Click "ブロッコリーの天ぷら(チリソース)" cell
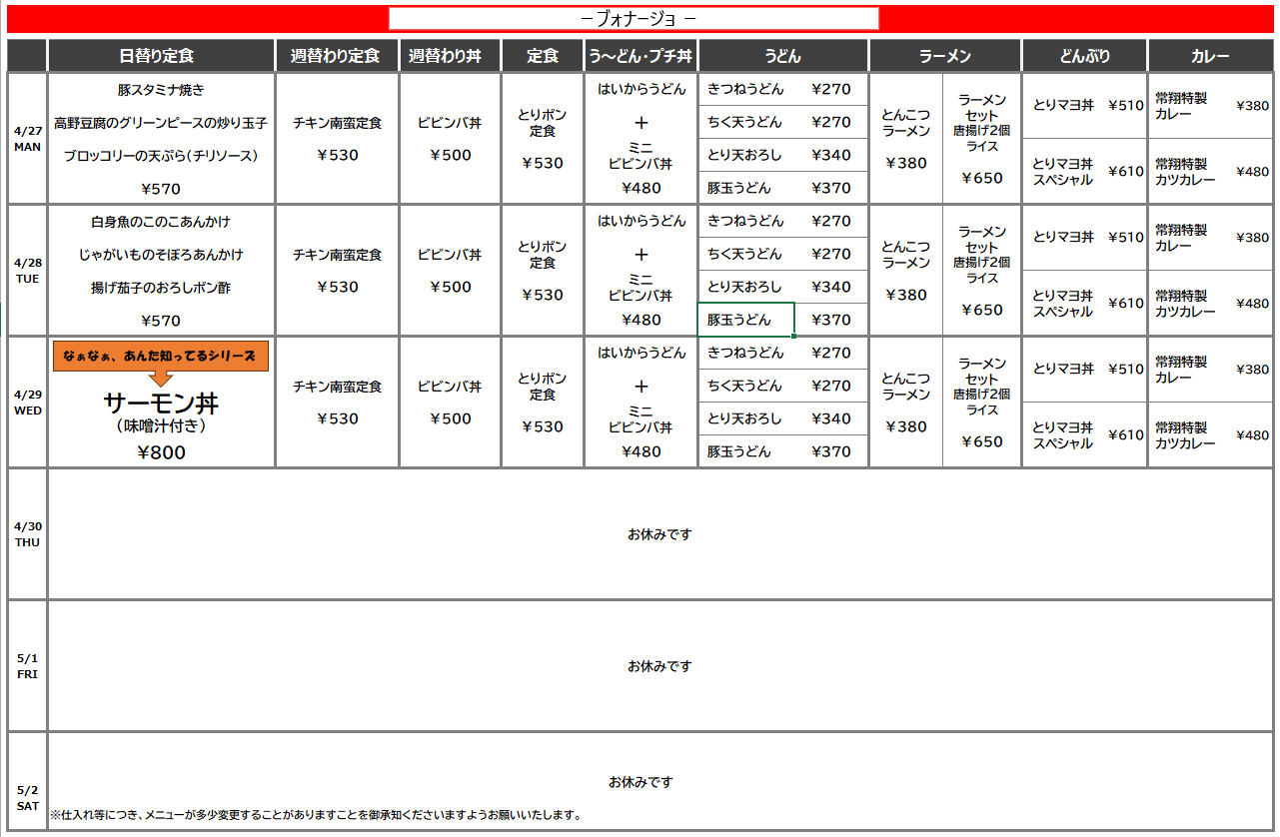The image size is (1280, 837). pyautogui.click(x=161, y=156)
